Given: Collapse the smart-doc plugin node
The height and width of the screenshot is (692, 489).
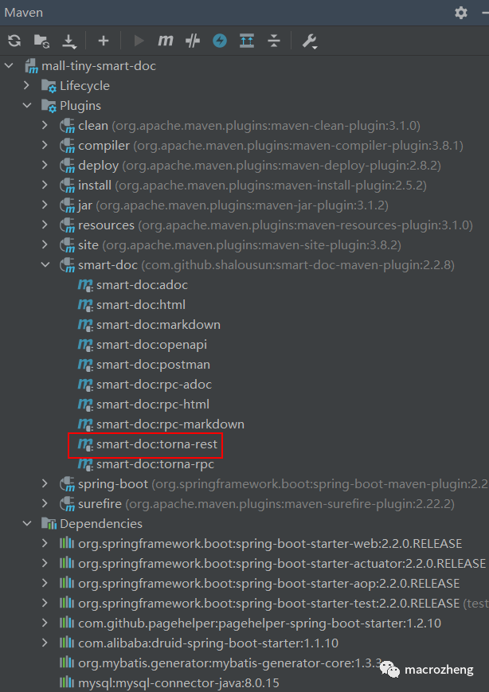Looking at the screenshot, I should (x=45, y=264).
